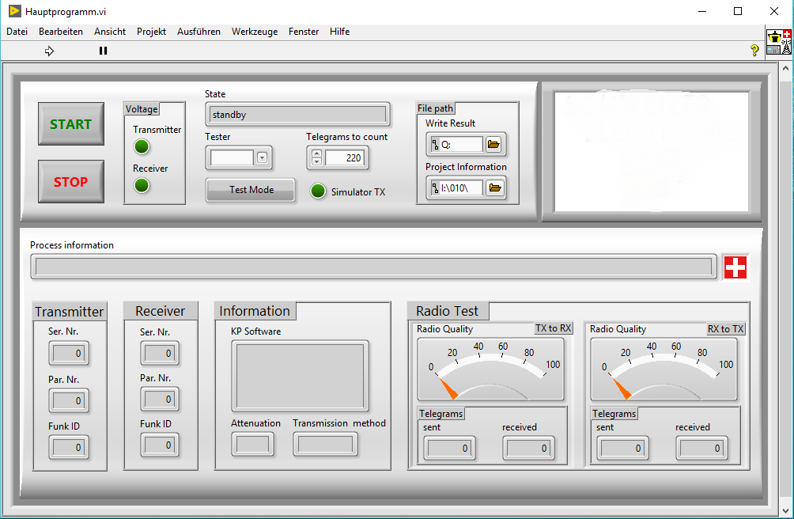Screen dimensions: 794x519
Task: Click the Transmitter Par. Nr. field
Action: coord(68,400)
